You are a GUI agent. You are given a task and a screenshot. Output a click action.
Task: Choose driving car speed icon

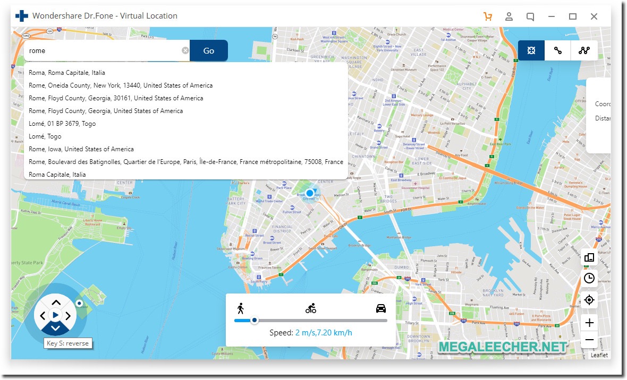click(x=380, y=308)
